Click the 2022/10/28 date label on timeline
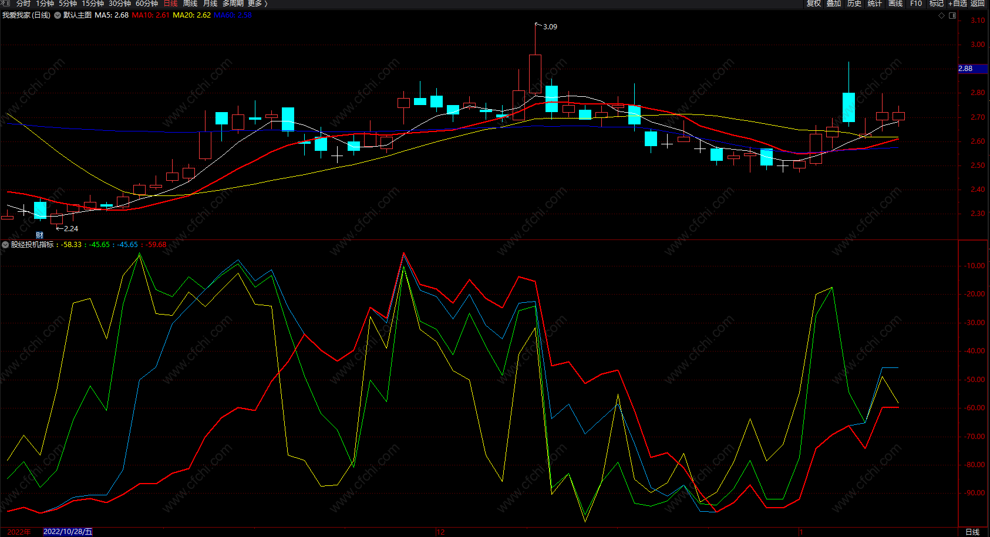This screenshot has height=537, width=990. pos(68,532)
